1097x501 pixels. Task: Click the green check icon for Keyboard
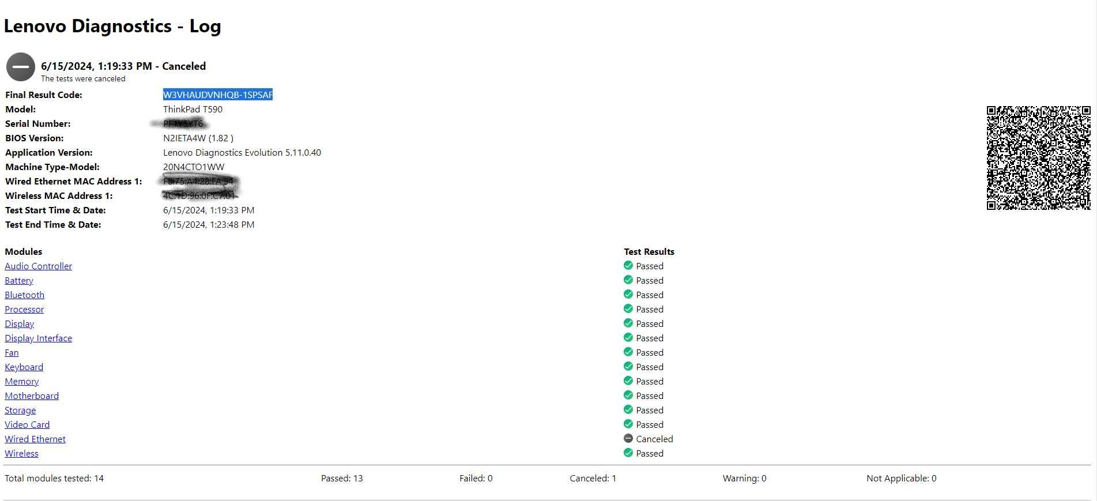(x=628, y=366)
